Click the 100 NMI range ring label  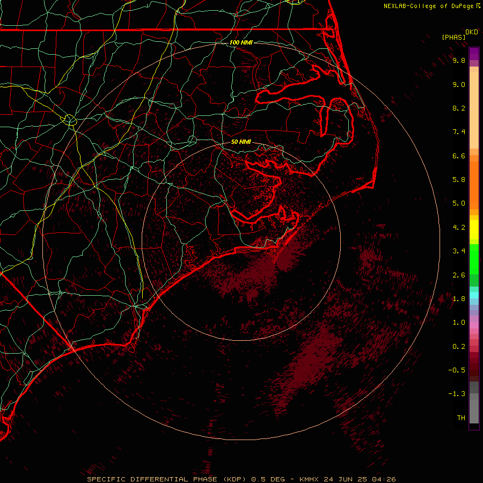coord(241,42)
